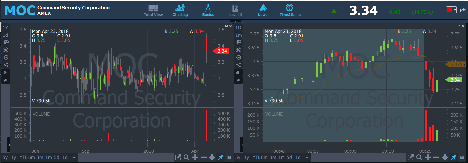Select the 6m range on left chart
This screenshot has height=163, width=468.
tap(32, 157)
